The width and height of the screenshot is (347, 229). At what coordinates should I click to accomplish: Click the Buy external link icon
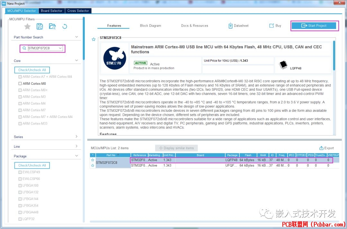point(271,26)
